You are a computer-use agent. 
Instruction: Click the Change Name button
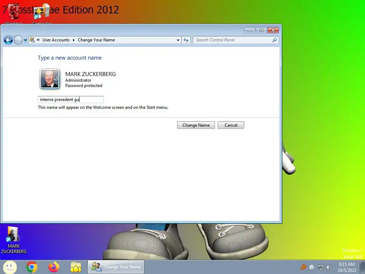(x=196, y=125)
